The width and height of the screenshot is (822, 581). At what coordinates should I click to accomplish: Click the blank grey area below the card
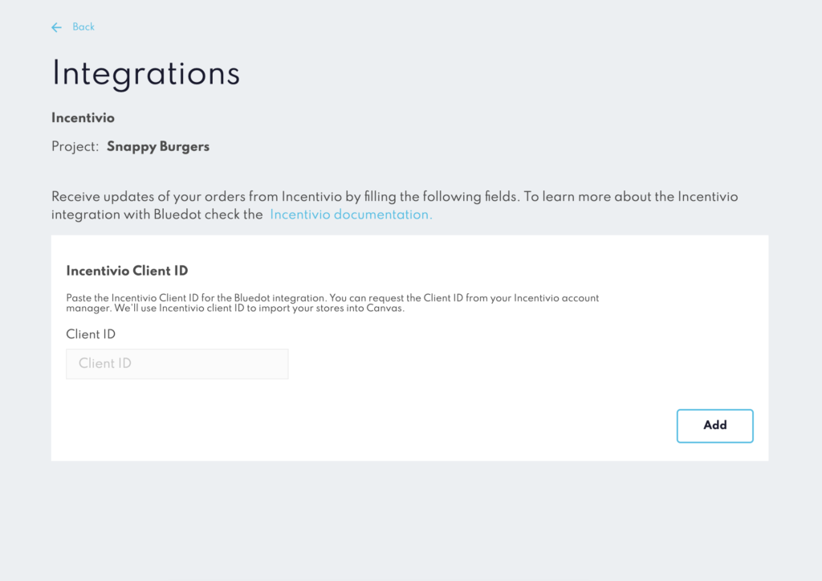click(410, 520)
